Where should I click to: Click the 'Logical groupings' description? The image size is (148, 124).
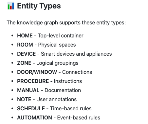pyautogui.click(x=57, y=63)
